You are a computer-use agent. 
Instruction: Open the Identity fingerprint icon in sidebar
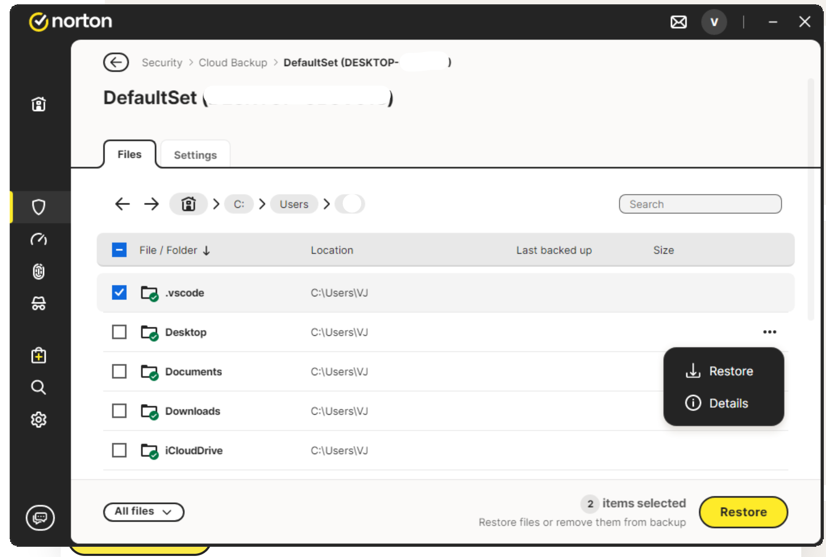(39, 272)
